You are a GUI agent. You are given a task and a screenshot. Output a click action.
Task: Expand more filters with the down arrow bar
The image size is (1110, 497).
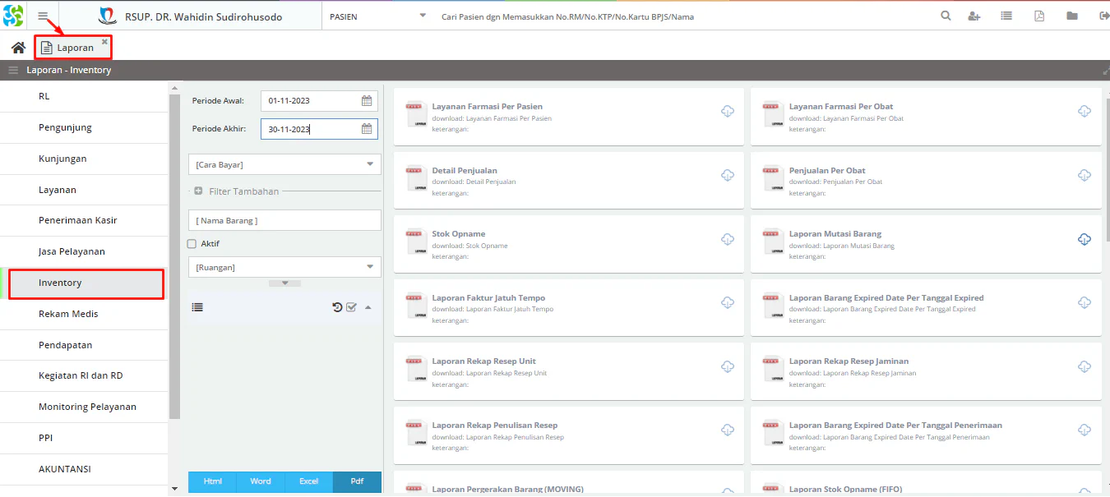pos(284,283)
